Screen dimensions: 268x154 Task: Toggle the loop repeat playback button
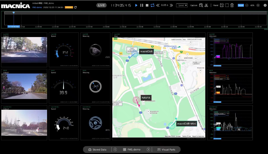coord(152,5)
